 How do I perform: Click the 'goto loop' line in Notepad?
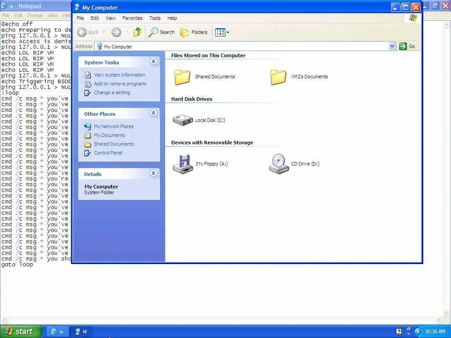[17, 265]
